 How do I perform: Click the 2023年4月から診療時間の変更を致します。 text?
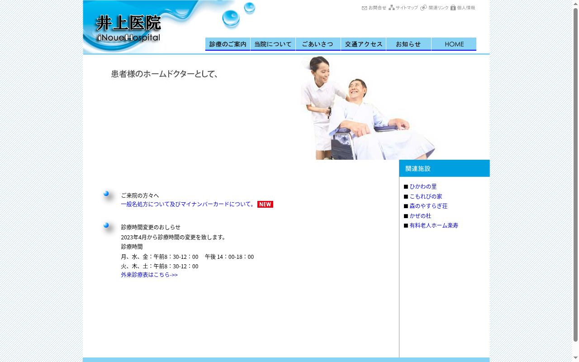(173, 237)
